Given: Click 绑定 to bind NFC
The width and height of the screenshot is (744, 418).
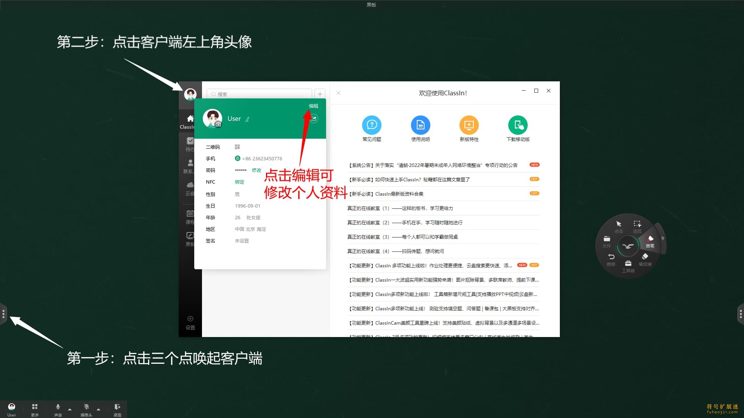Looking at the screenshot, I should tap(240, 182).
